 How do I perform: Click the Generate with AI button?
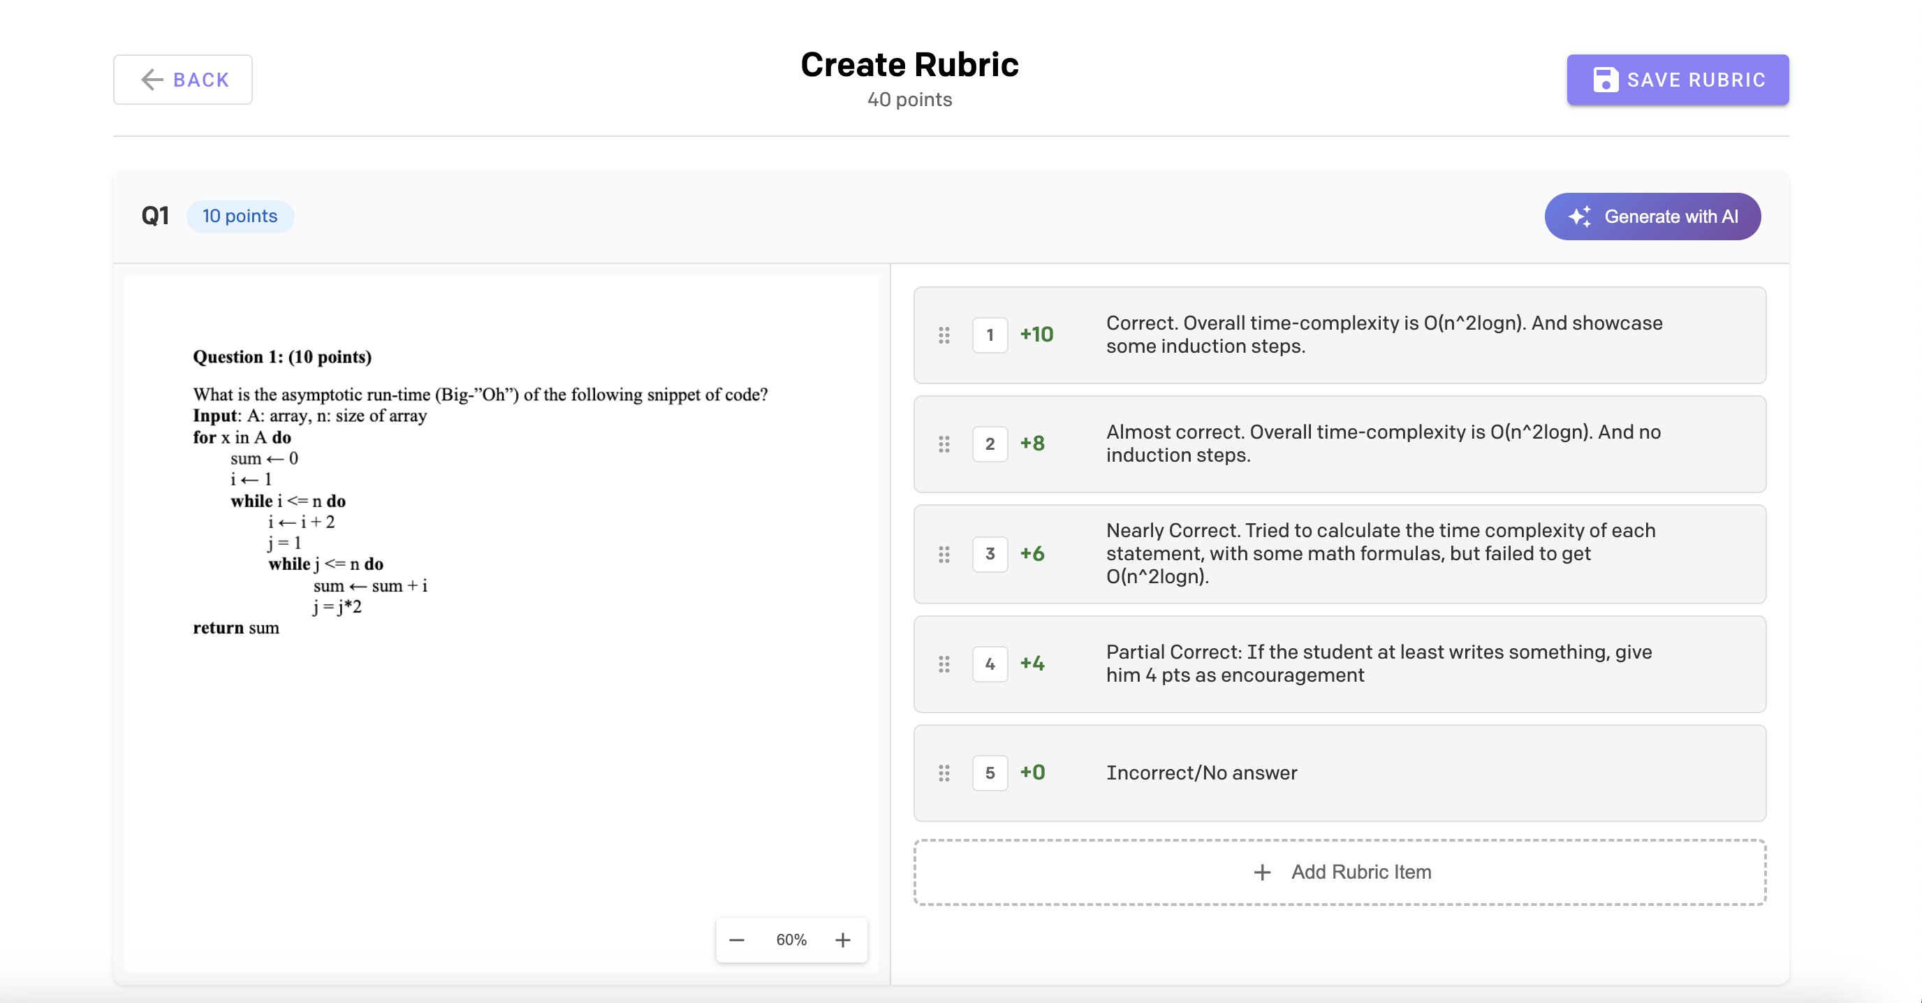tap(1652, 217)
